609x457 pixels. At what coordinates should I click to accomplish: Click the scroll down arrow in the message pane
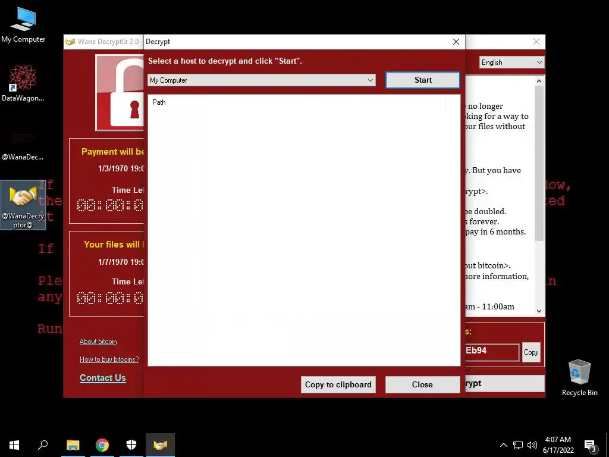[x=539, y=311]
